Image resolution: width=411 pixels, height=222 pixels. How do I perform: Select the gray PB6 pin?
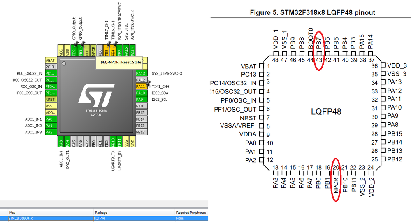click(x=100, y=50)
